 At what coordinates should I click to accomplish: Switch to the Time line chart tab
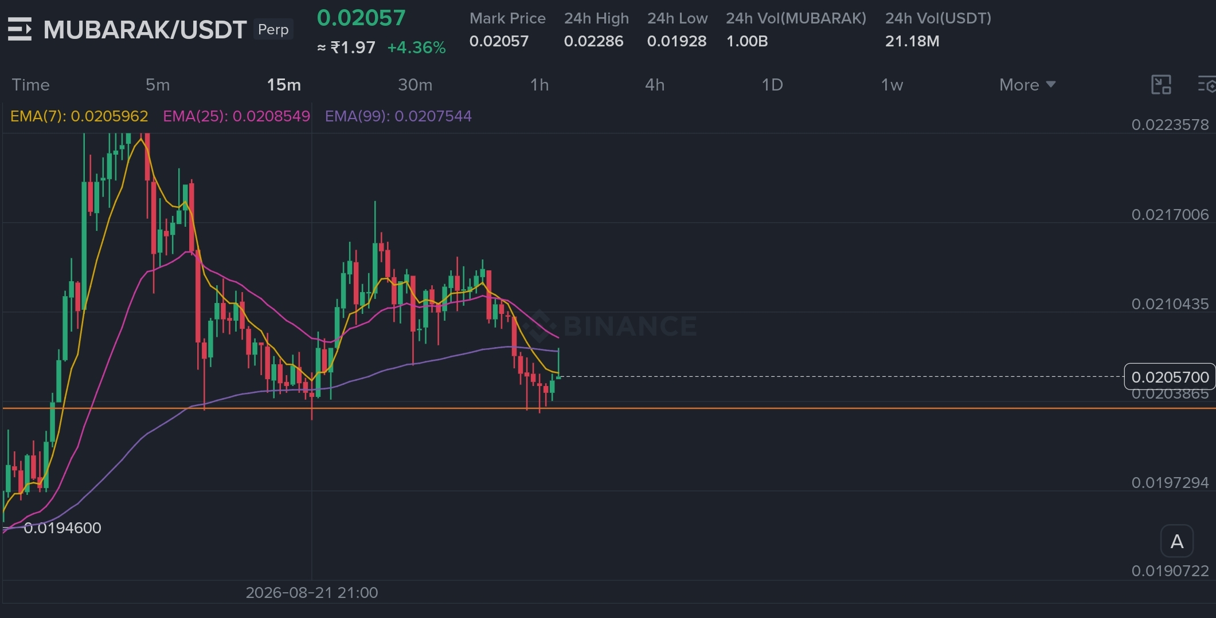click(x=31, y=85)
